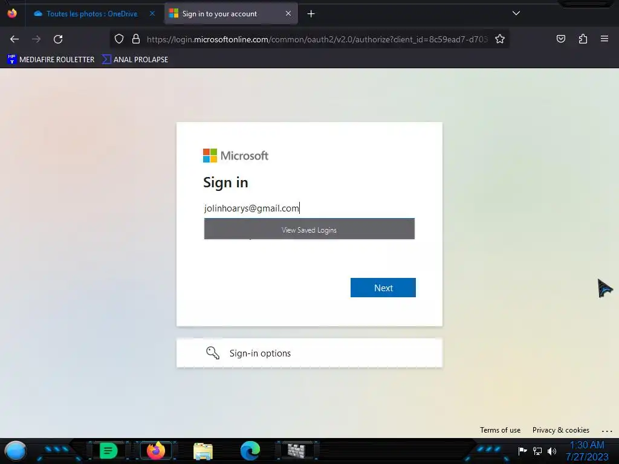The image size is (619, 464).
Task: Bookmark this page with the star
Action: click(x=500, y=39)
